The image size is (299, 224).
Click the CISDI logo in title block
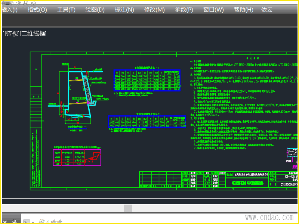[248, 183]
